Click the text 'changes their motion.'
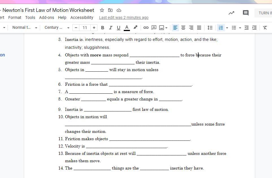Viewport: 272px width, 178px height. point(86,131)
